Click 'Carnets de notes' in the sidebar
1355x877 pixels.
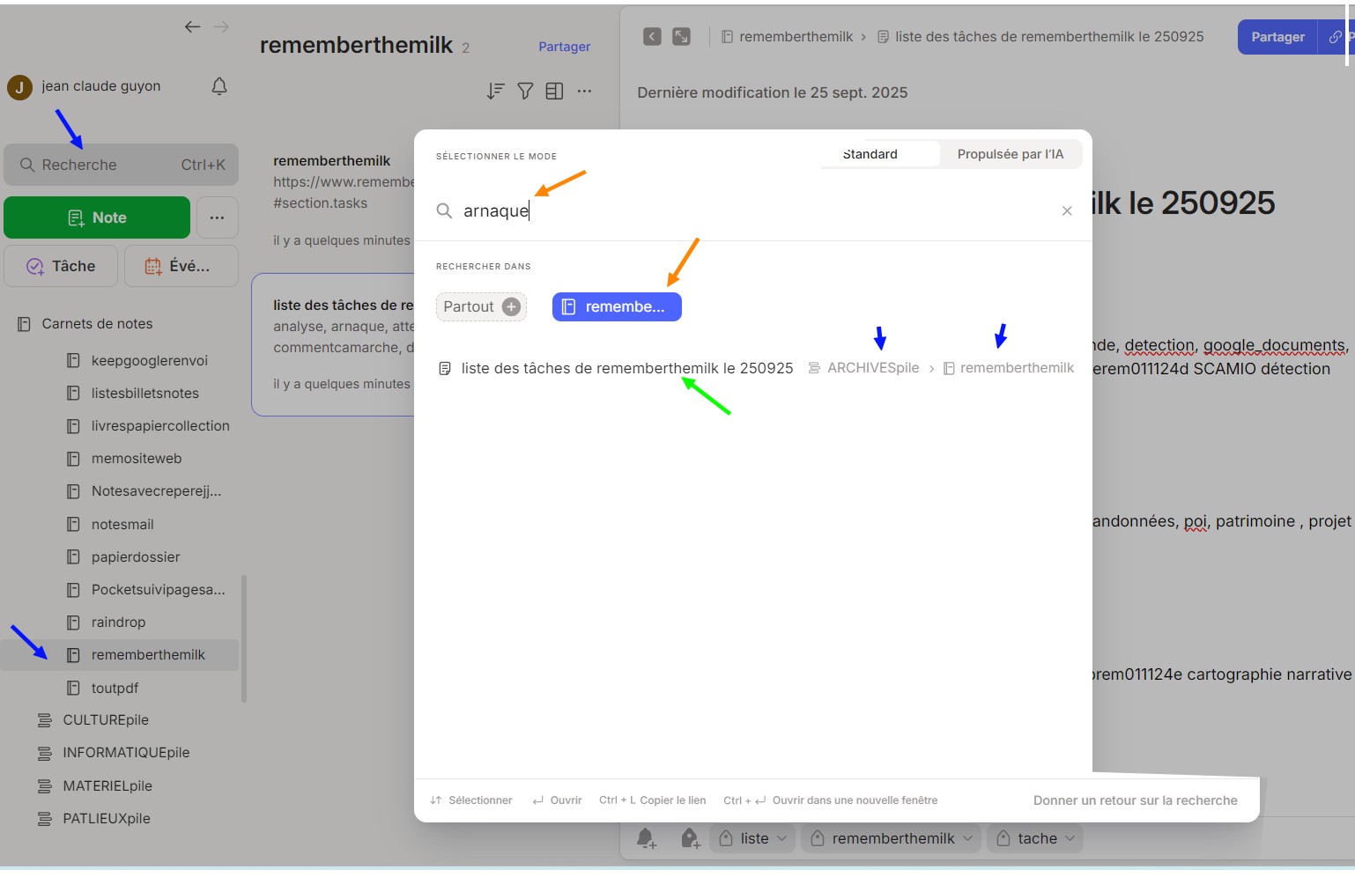97,324
